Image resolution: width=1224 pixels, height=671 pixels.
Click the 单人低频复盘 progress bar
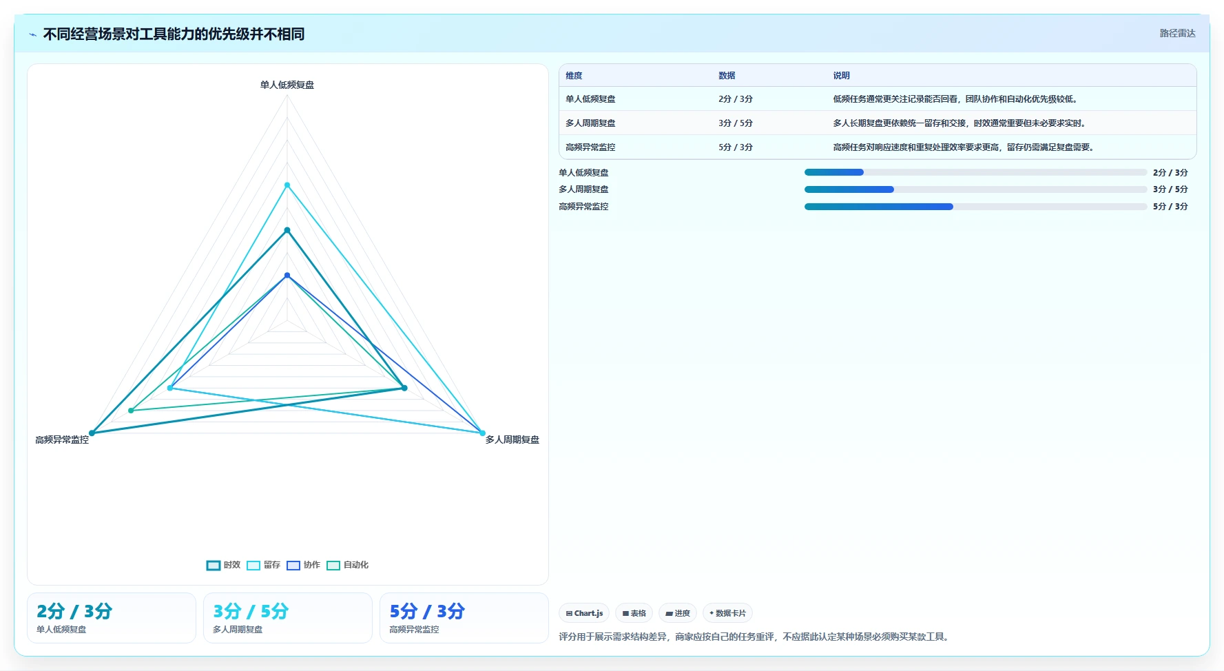click(x=975, y=172)
